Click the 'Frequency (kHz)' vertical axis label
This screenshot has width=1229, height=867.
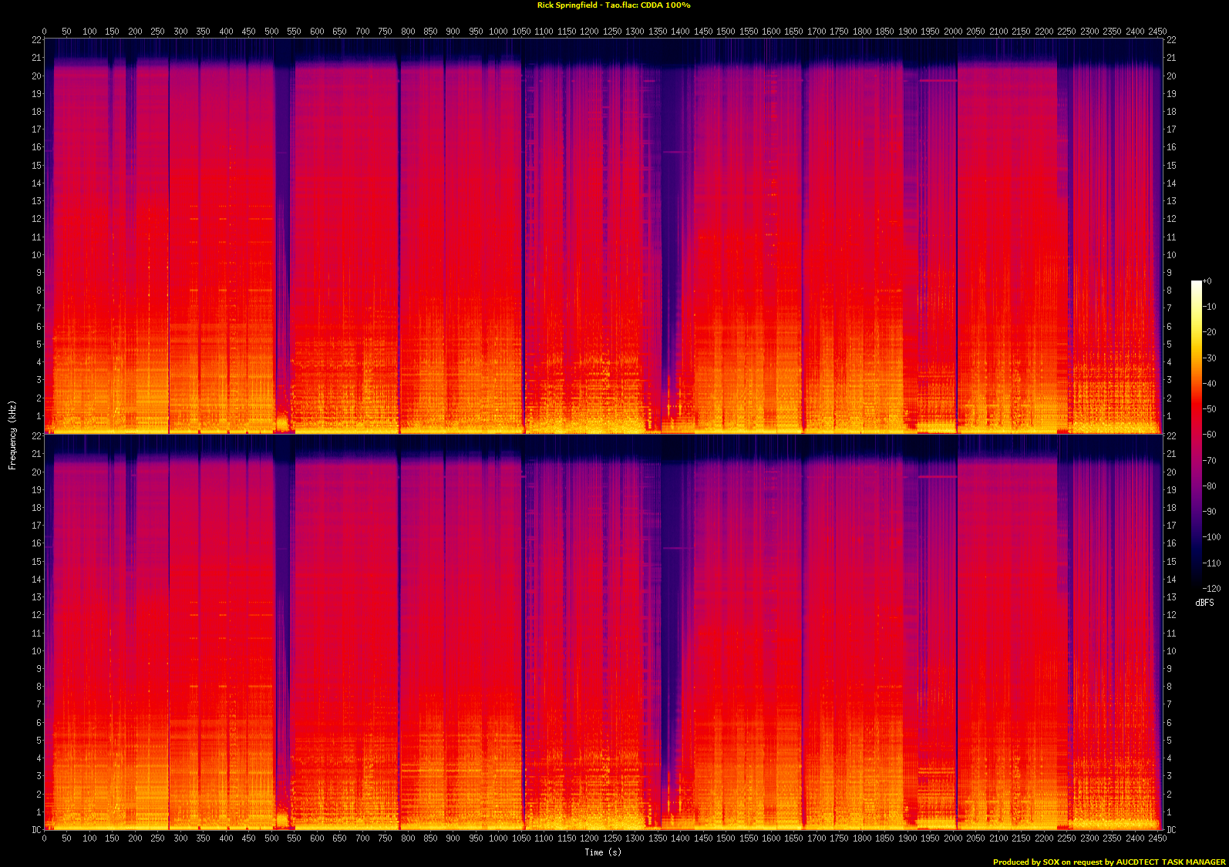point(12,435)
